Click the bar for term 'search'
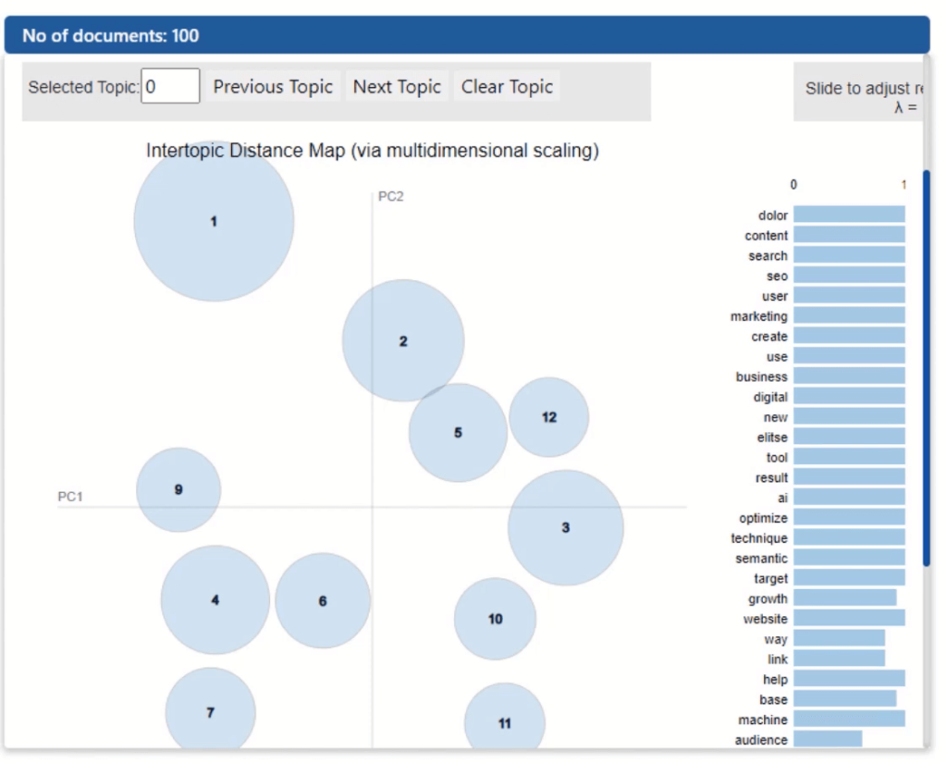This screenshot has height=763, width=947. pos(849,255)
